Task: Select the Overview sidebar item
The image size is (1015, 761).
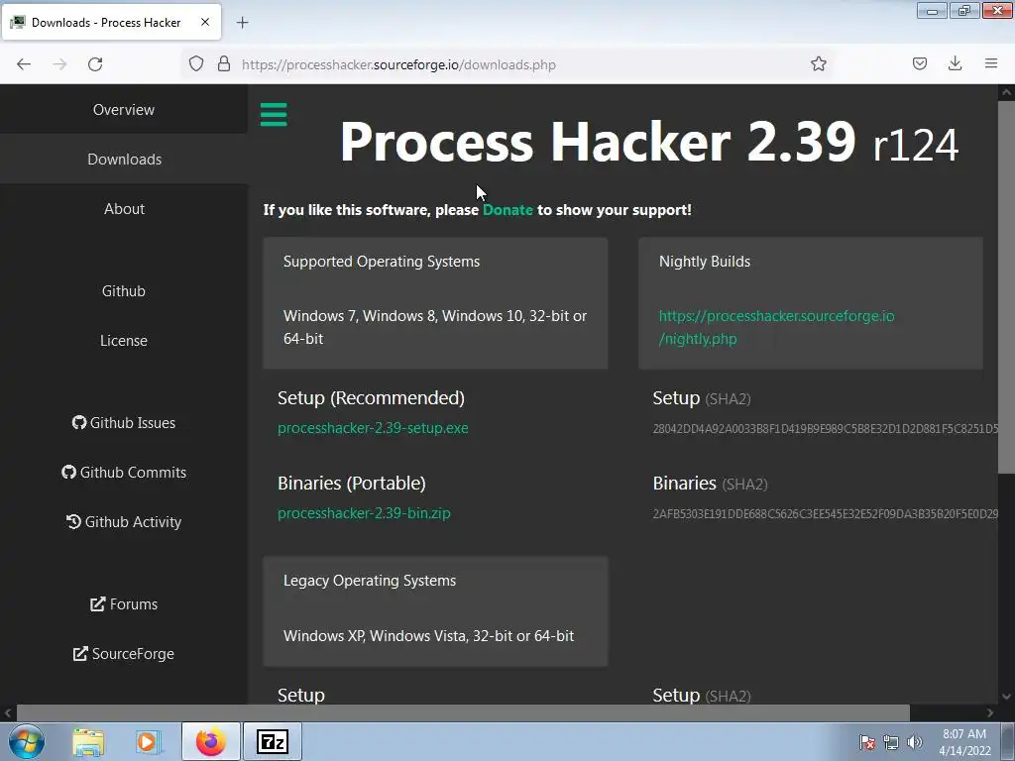Action: [124, 109]
